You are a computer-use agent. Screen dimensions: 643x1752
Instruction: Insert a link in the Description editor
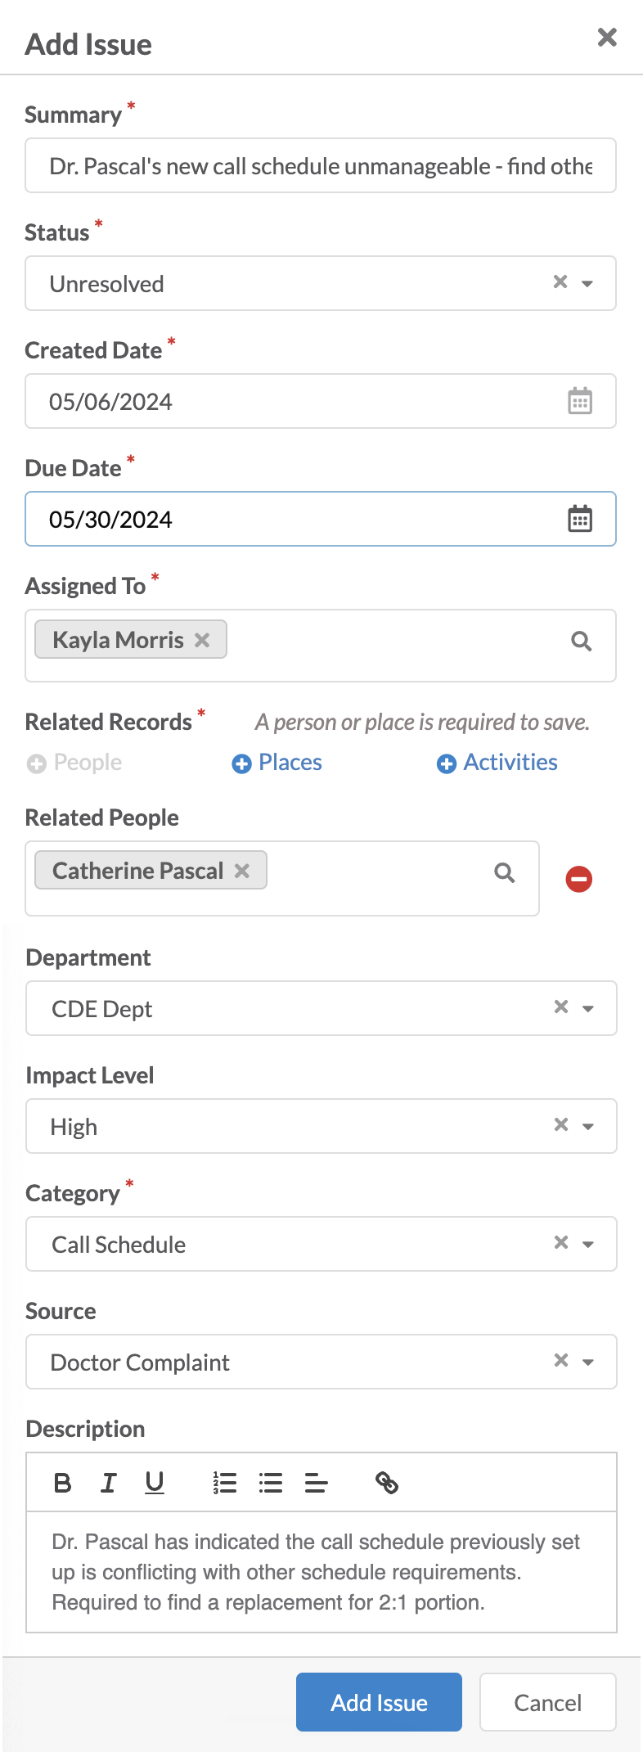coord(387,1482)
